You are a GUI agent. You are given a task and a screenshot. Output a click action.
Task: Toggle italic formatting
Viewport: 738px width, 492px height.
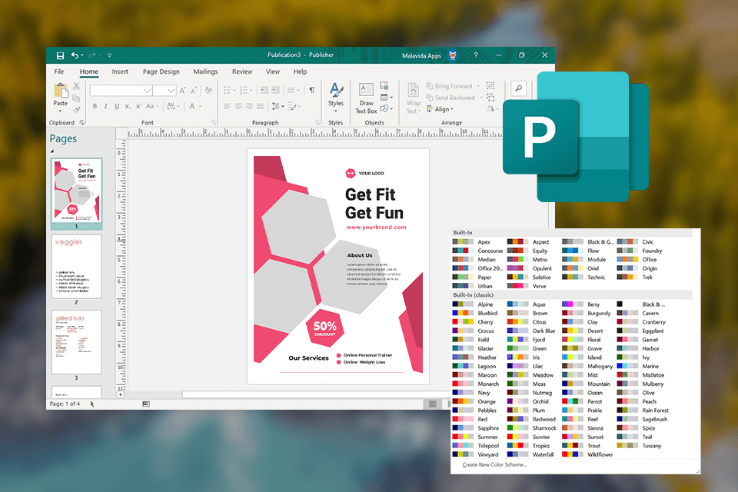[x=106, y=106]
